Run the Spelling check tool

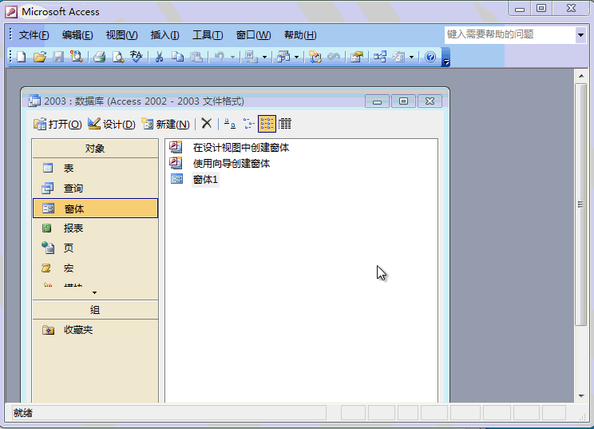tap(136, 58)
